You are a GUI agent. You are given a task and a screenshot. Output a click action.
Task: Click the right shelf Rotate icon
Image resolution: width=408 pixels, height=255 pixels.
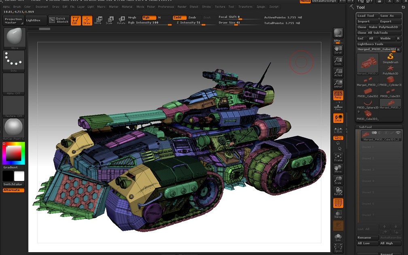[x=338, y=191]
